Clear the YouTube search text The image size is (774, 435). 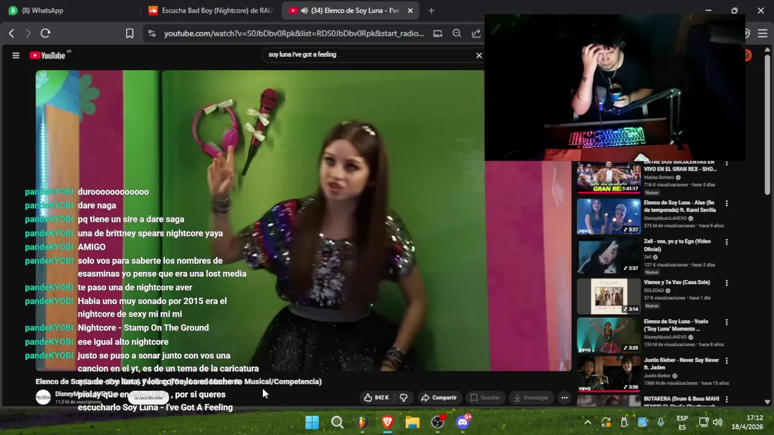click(479, 55)
